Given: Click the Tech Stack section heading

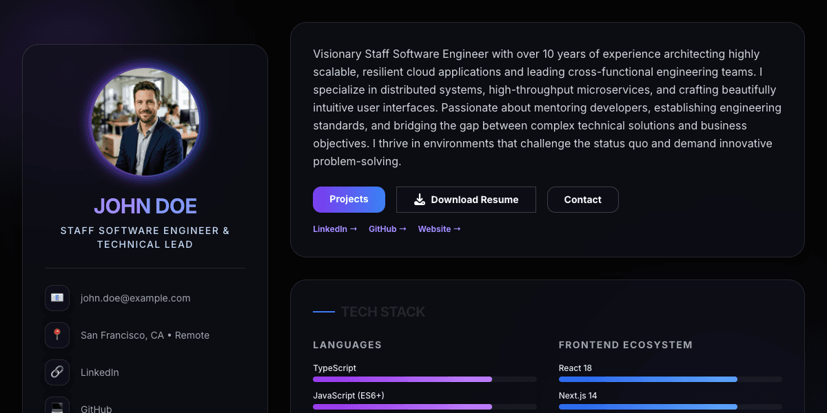Looking at the screenshot, I should click(x=382, y=312).
